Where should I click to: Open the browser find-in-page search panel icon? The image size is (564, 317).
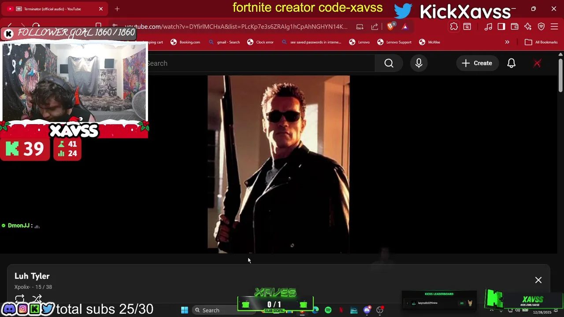pos(467,27)
